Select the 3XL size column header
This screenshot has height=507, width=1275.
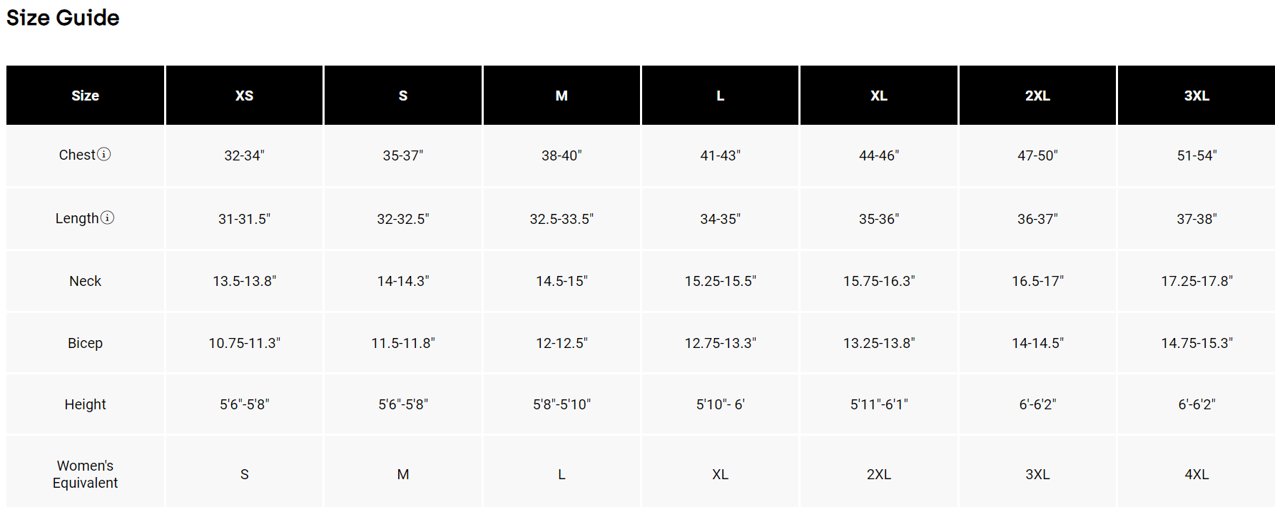tap(1197, 96)
